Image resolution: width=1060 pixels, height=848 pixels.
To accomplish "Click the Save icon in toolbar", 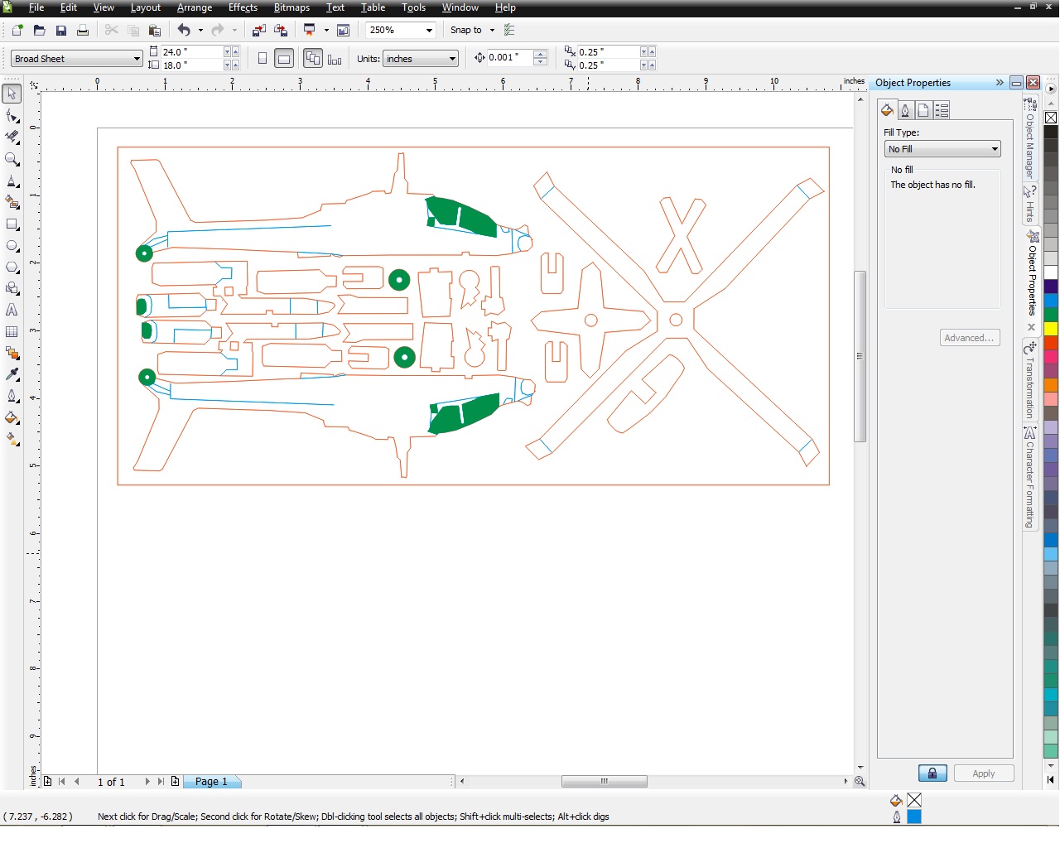I will point(60,31).
